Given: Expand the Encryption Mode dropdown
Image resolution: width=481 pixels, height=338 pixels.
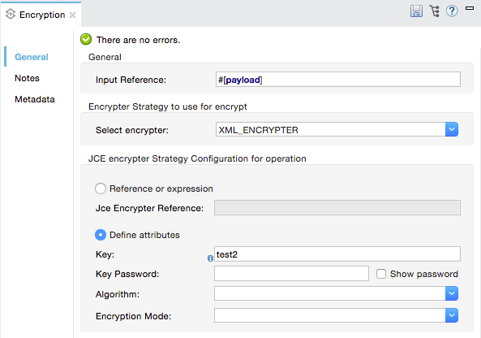Looking at the screenshot, I should tap(452, 315).
